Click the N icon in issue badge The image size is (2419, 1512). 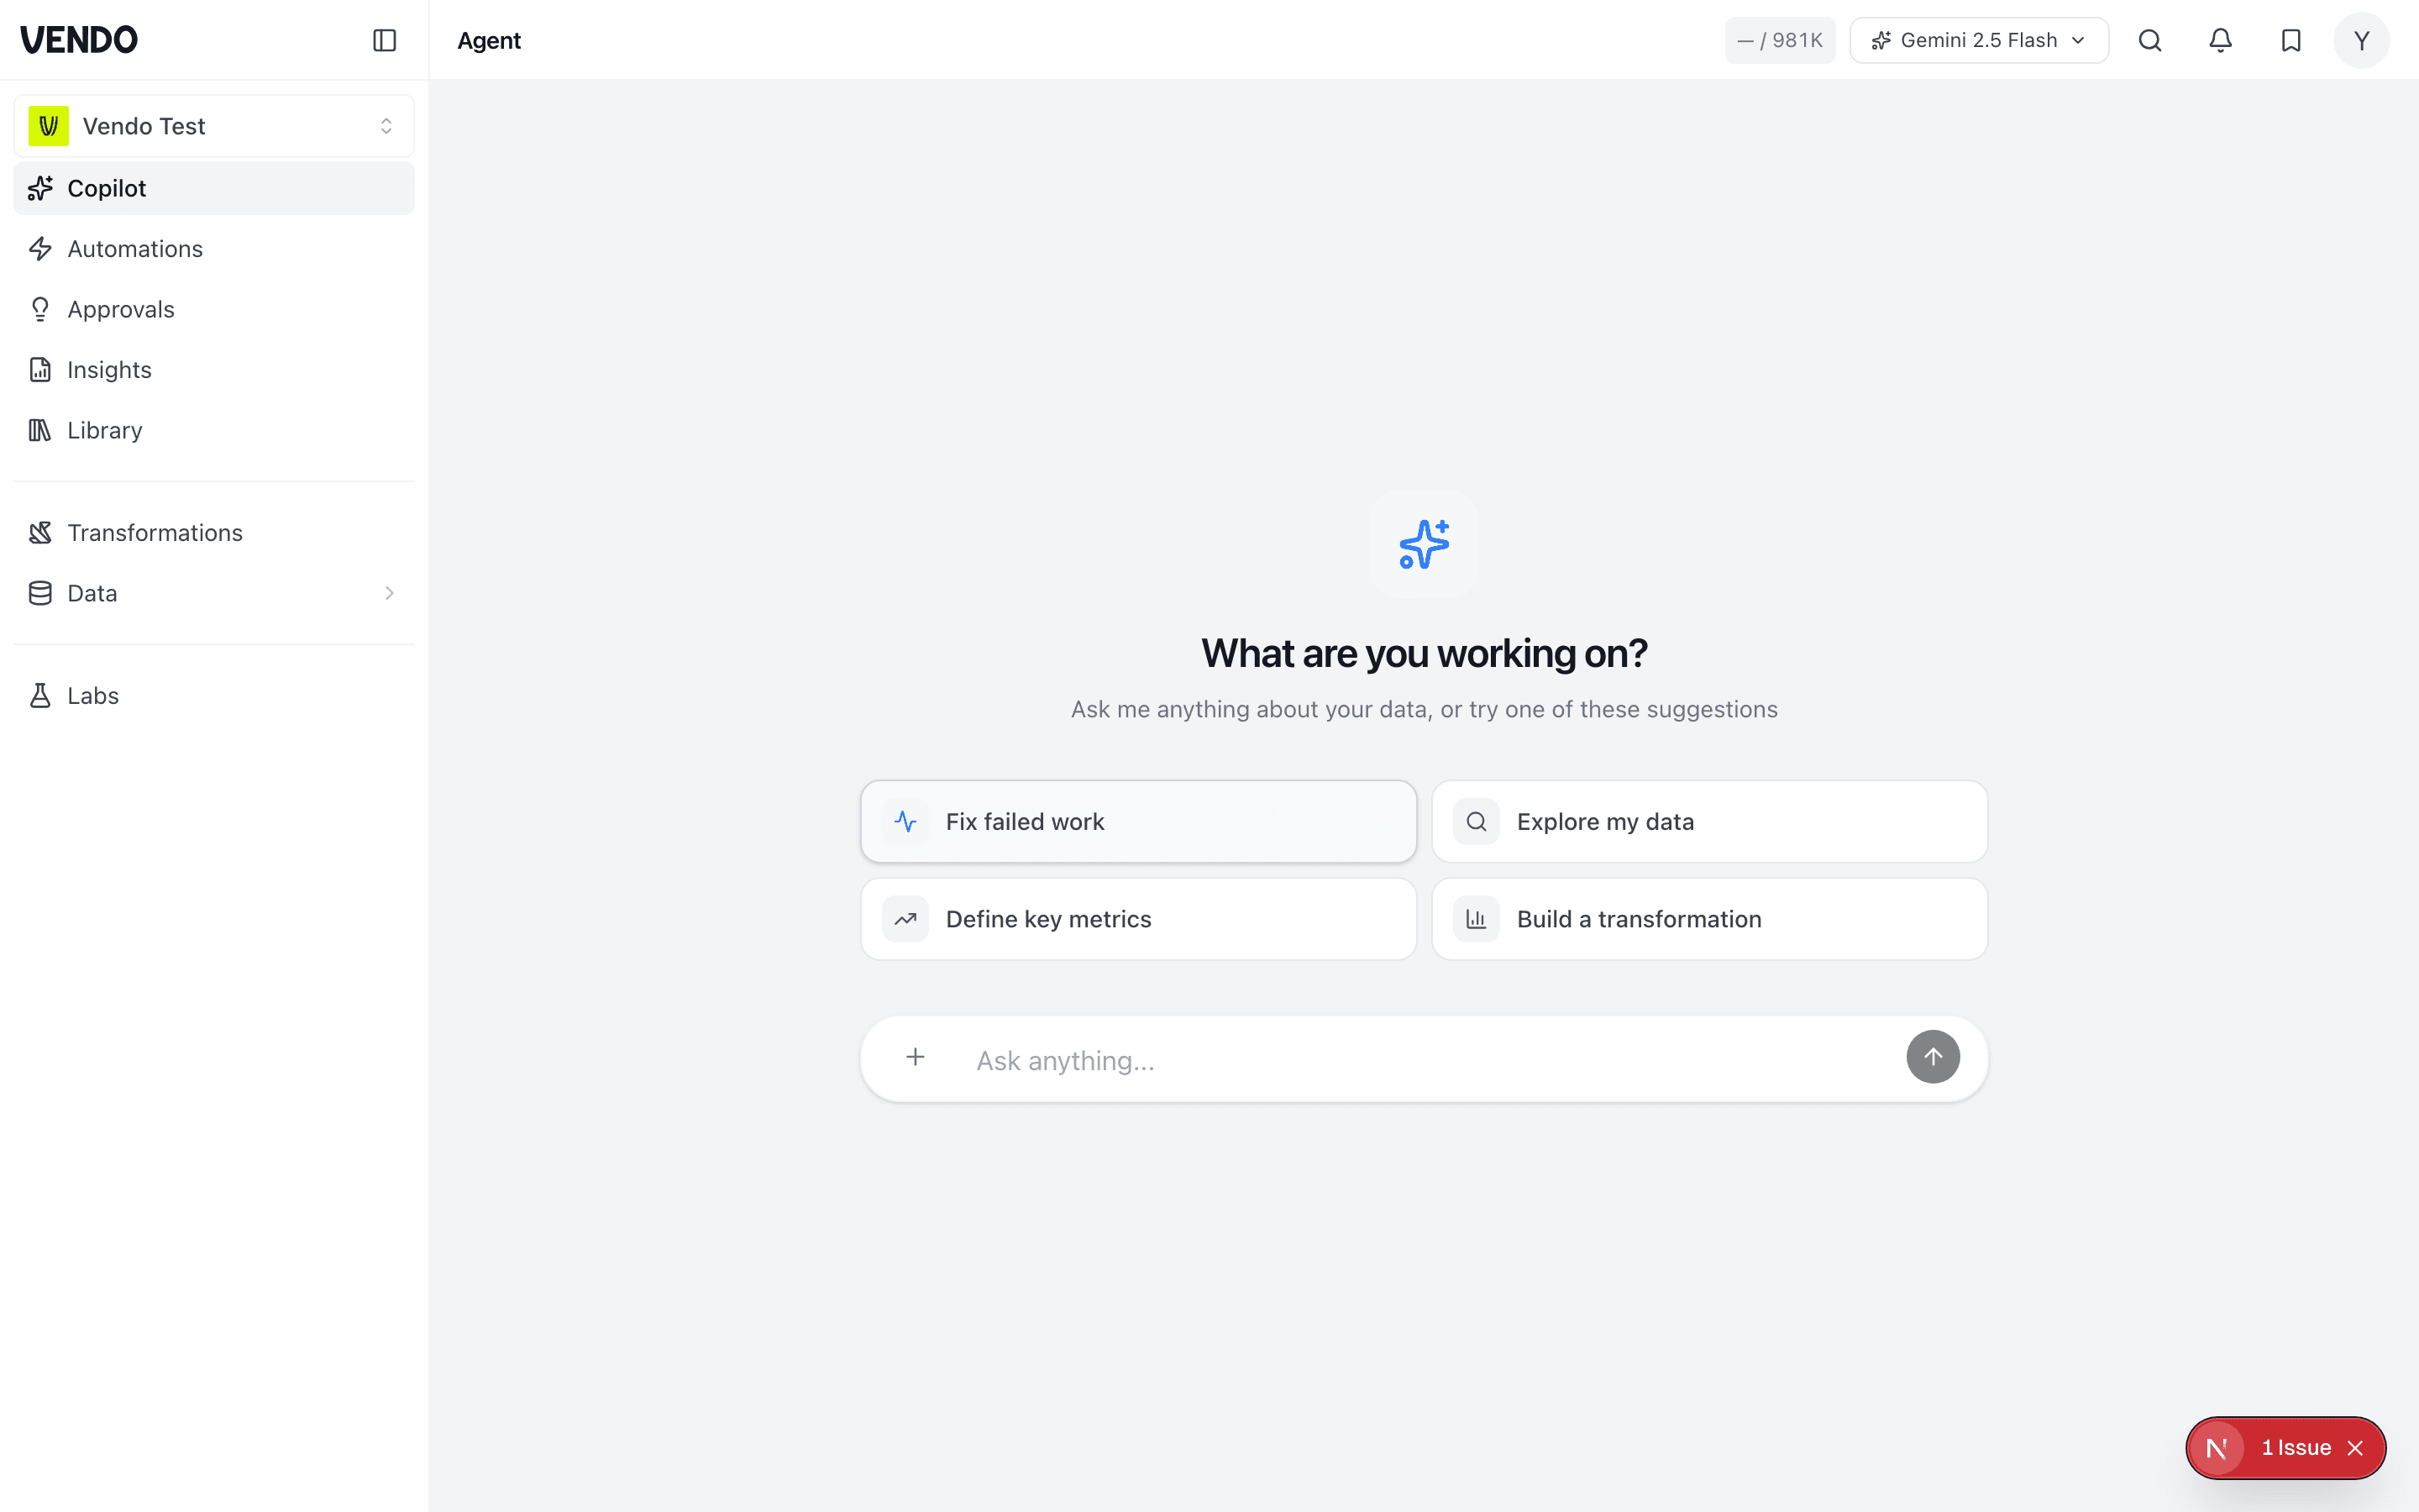coord(2216,1448)
